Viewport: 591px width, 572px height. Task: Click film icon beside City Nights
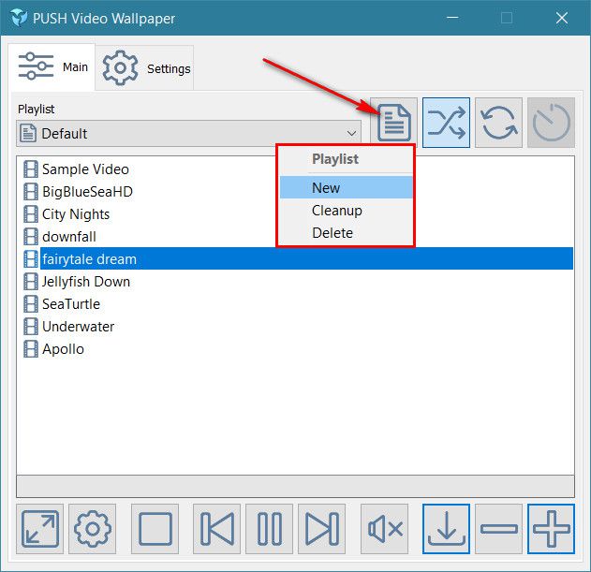pyautogui.click(x=31, y=214)
